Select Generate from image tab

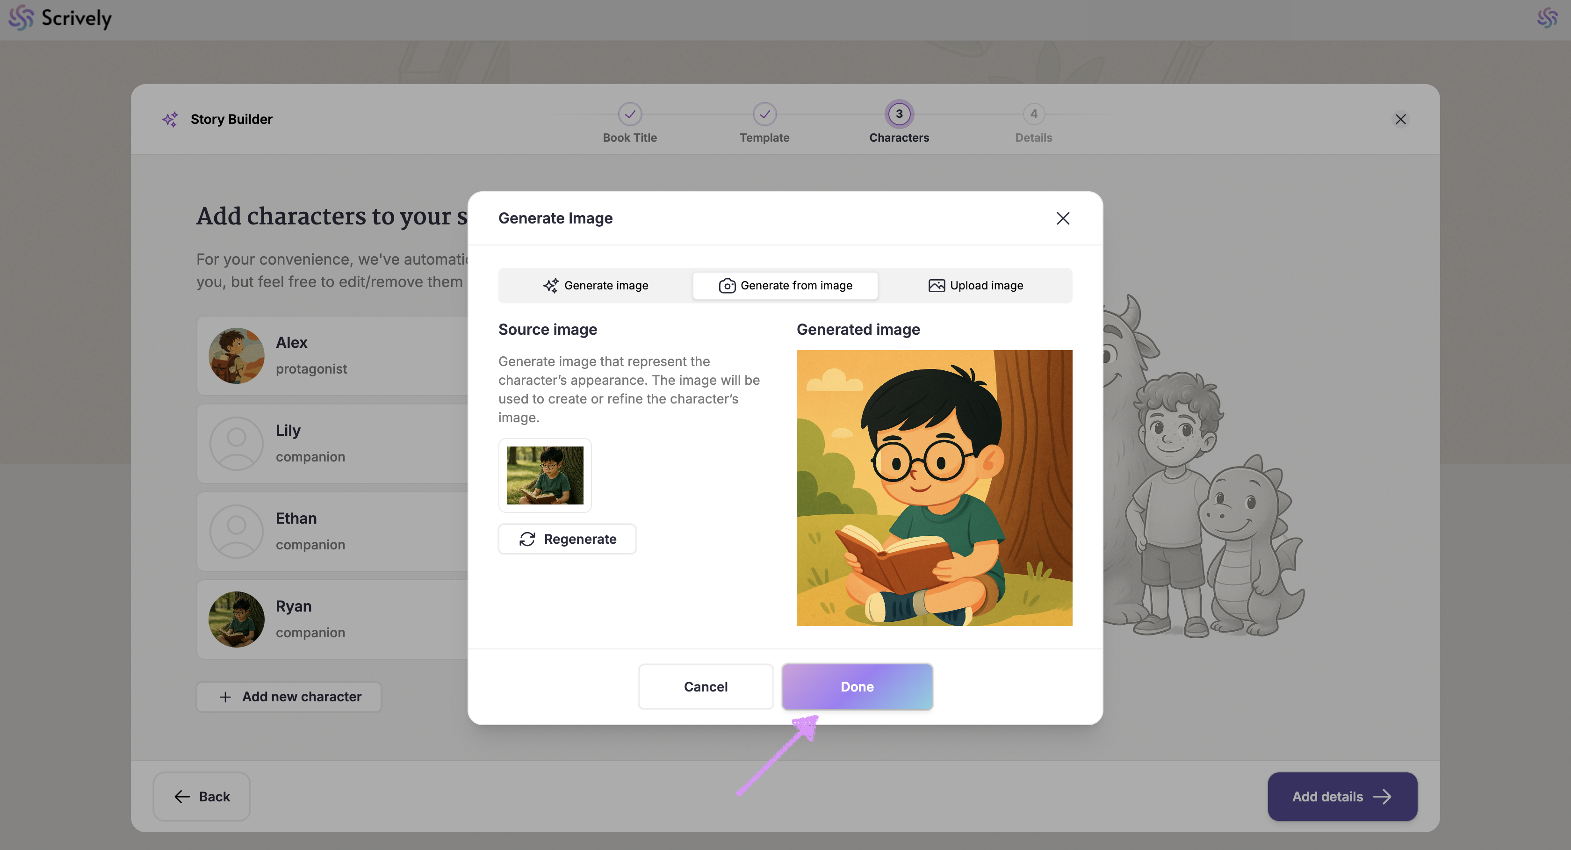tap(785, 285)
